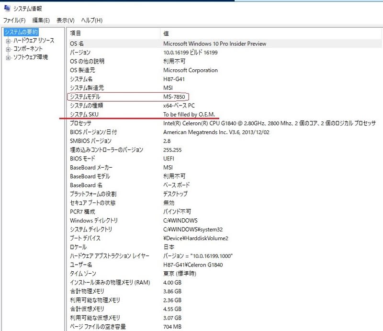Select the セキュア ブートの状態 row
This screenshot has width=383, height=331.
(x=225, y=203)
